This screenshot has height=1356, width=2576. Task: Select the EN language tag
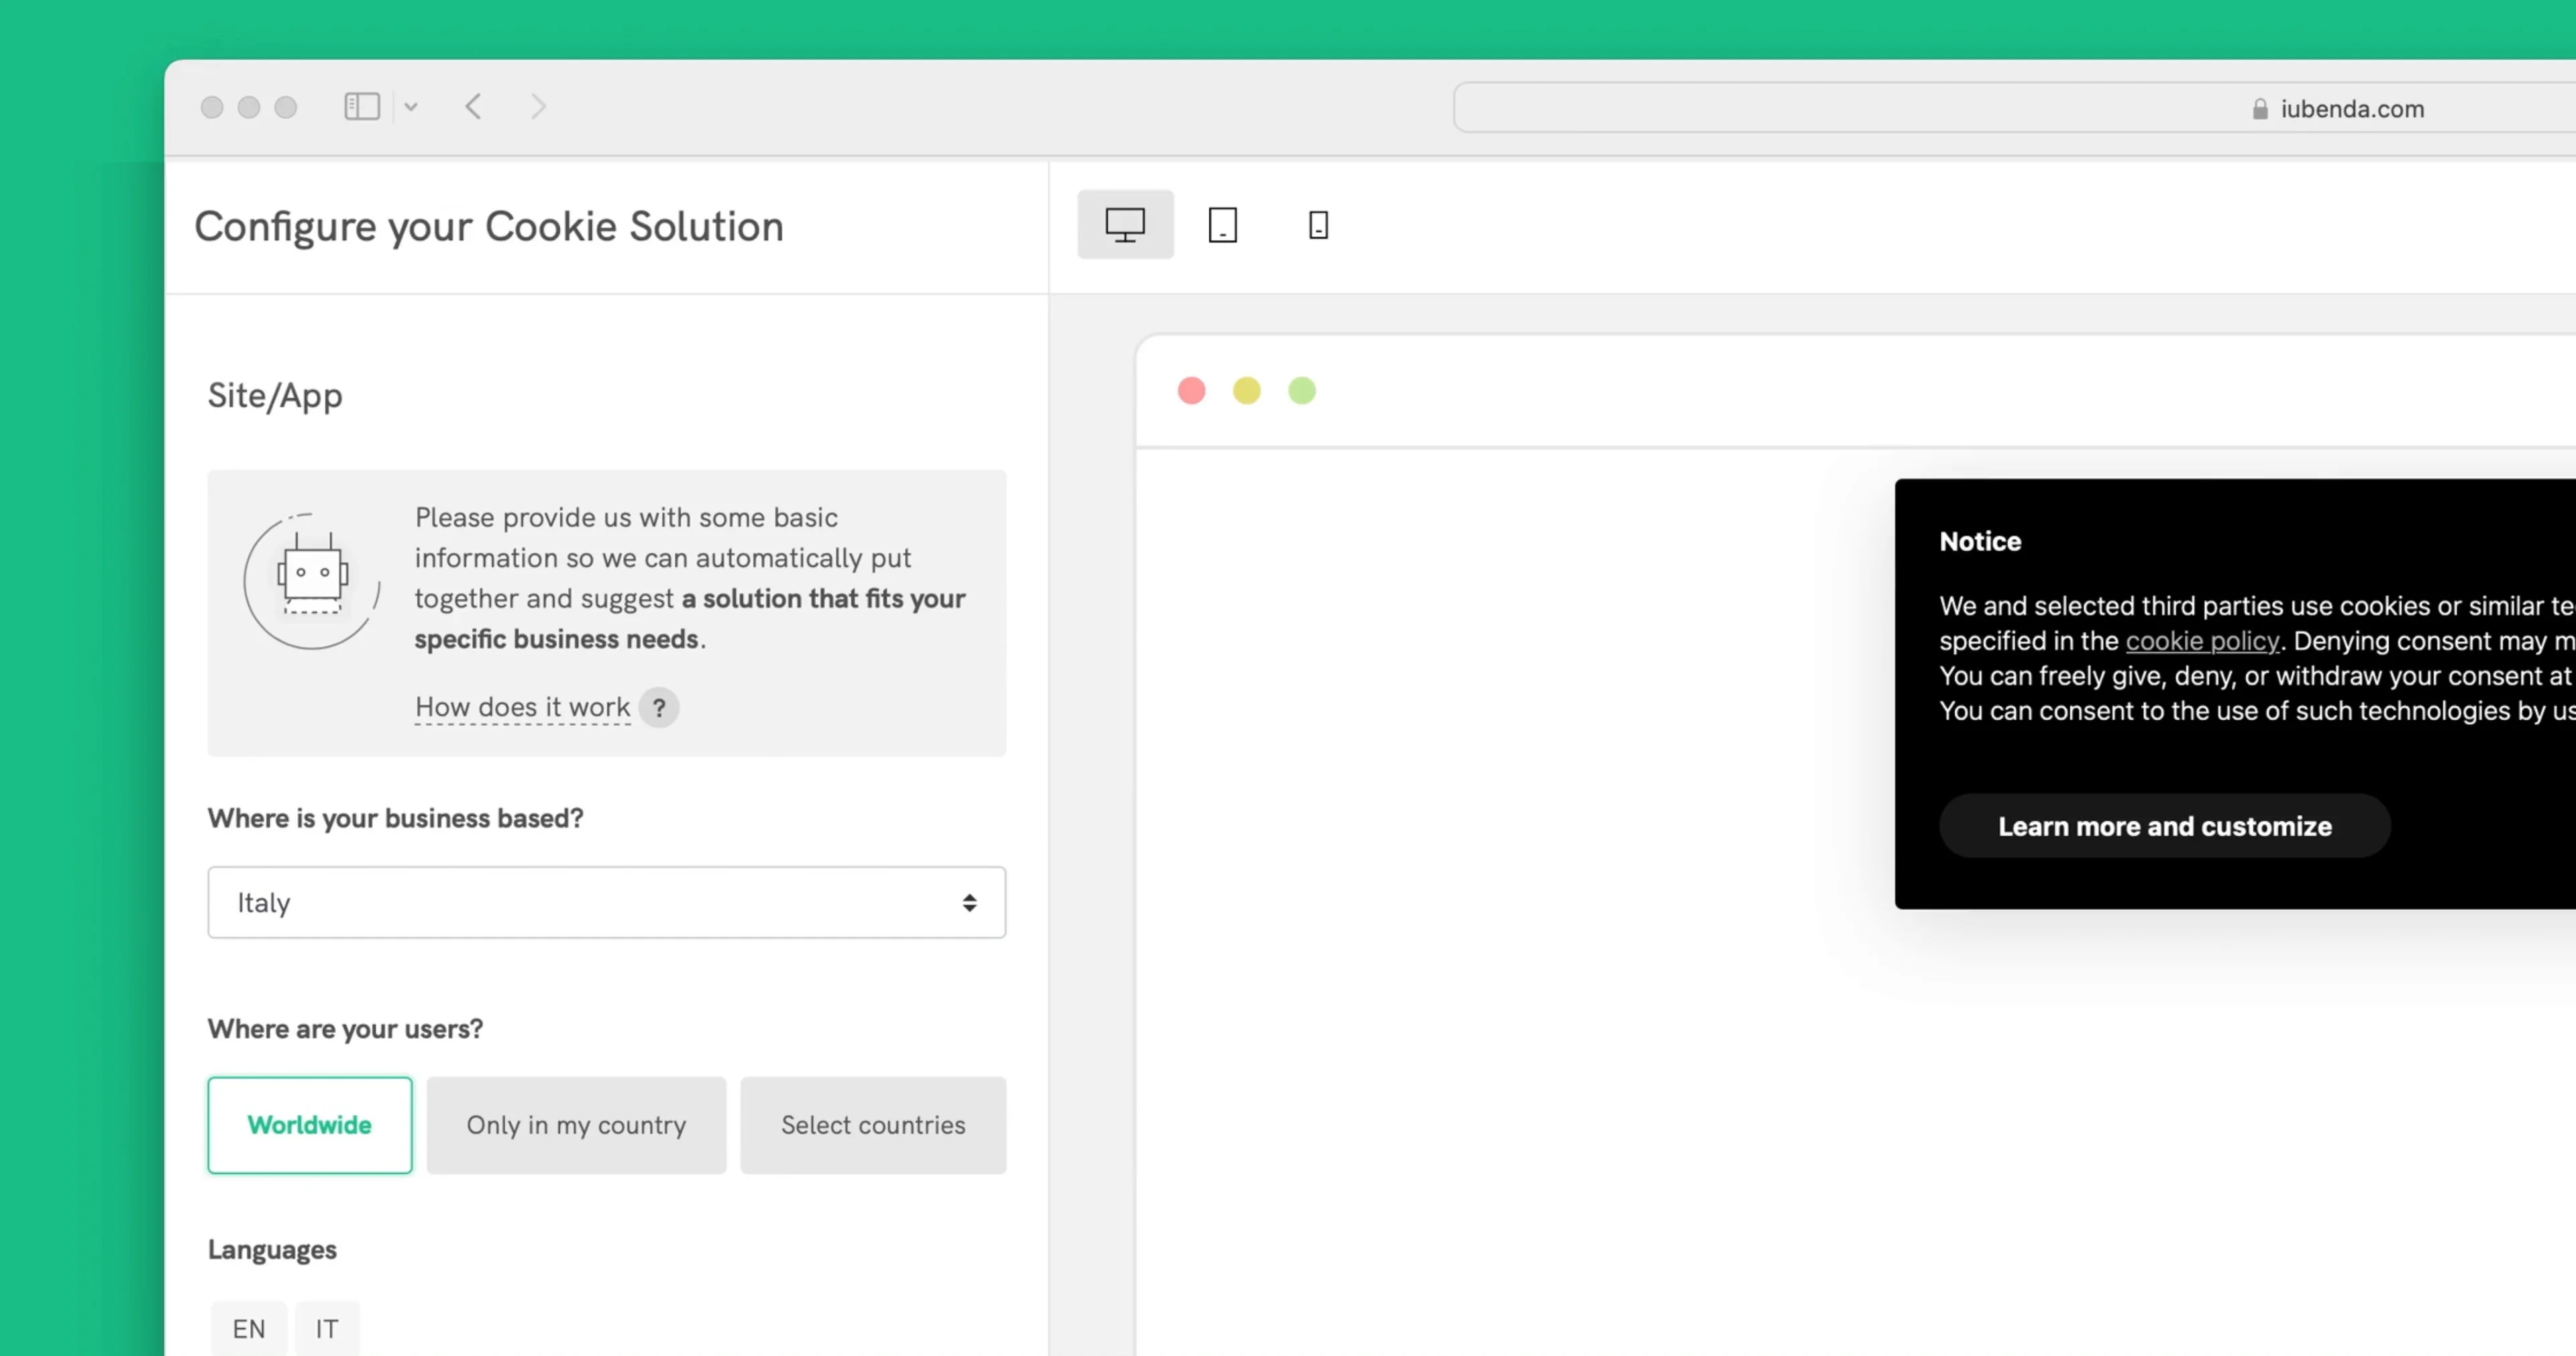point(249,1328)
